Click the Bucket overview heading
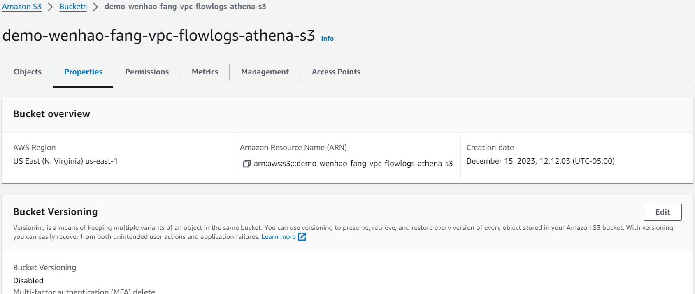This screenshot has width=695, height=294. 52,114
